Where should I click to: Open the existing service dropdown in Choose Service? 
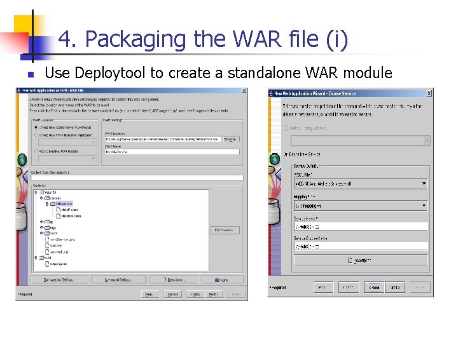click(361, 141)
